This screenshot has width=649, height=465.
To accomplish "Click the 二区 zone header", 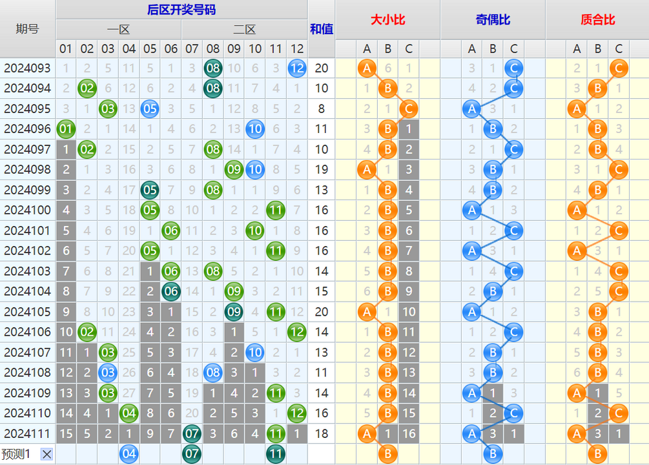I will pos(245,30).
